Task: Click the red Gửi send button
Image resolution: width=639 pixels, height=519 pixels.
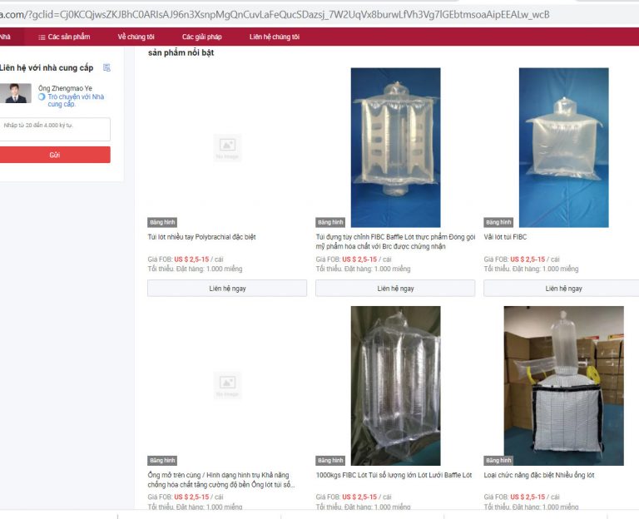Action: pos(55,155)
